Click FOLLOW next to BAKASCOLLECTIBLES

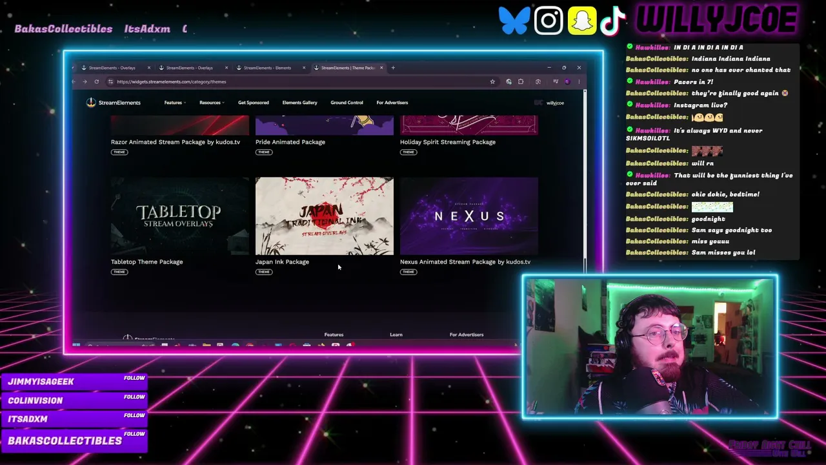click(134, 434)
